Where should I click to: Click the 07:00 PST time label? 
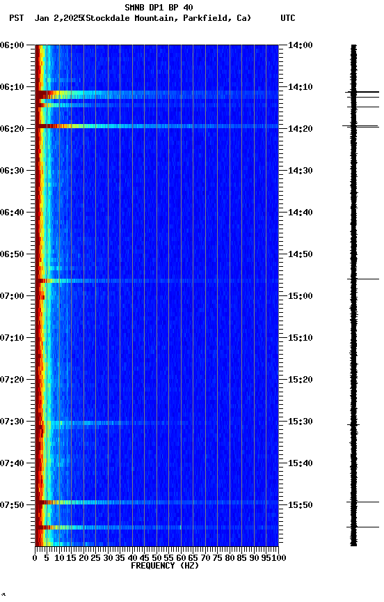tap(12, 296)
